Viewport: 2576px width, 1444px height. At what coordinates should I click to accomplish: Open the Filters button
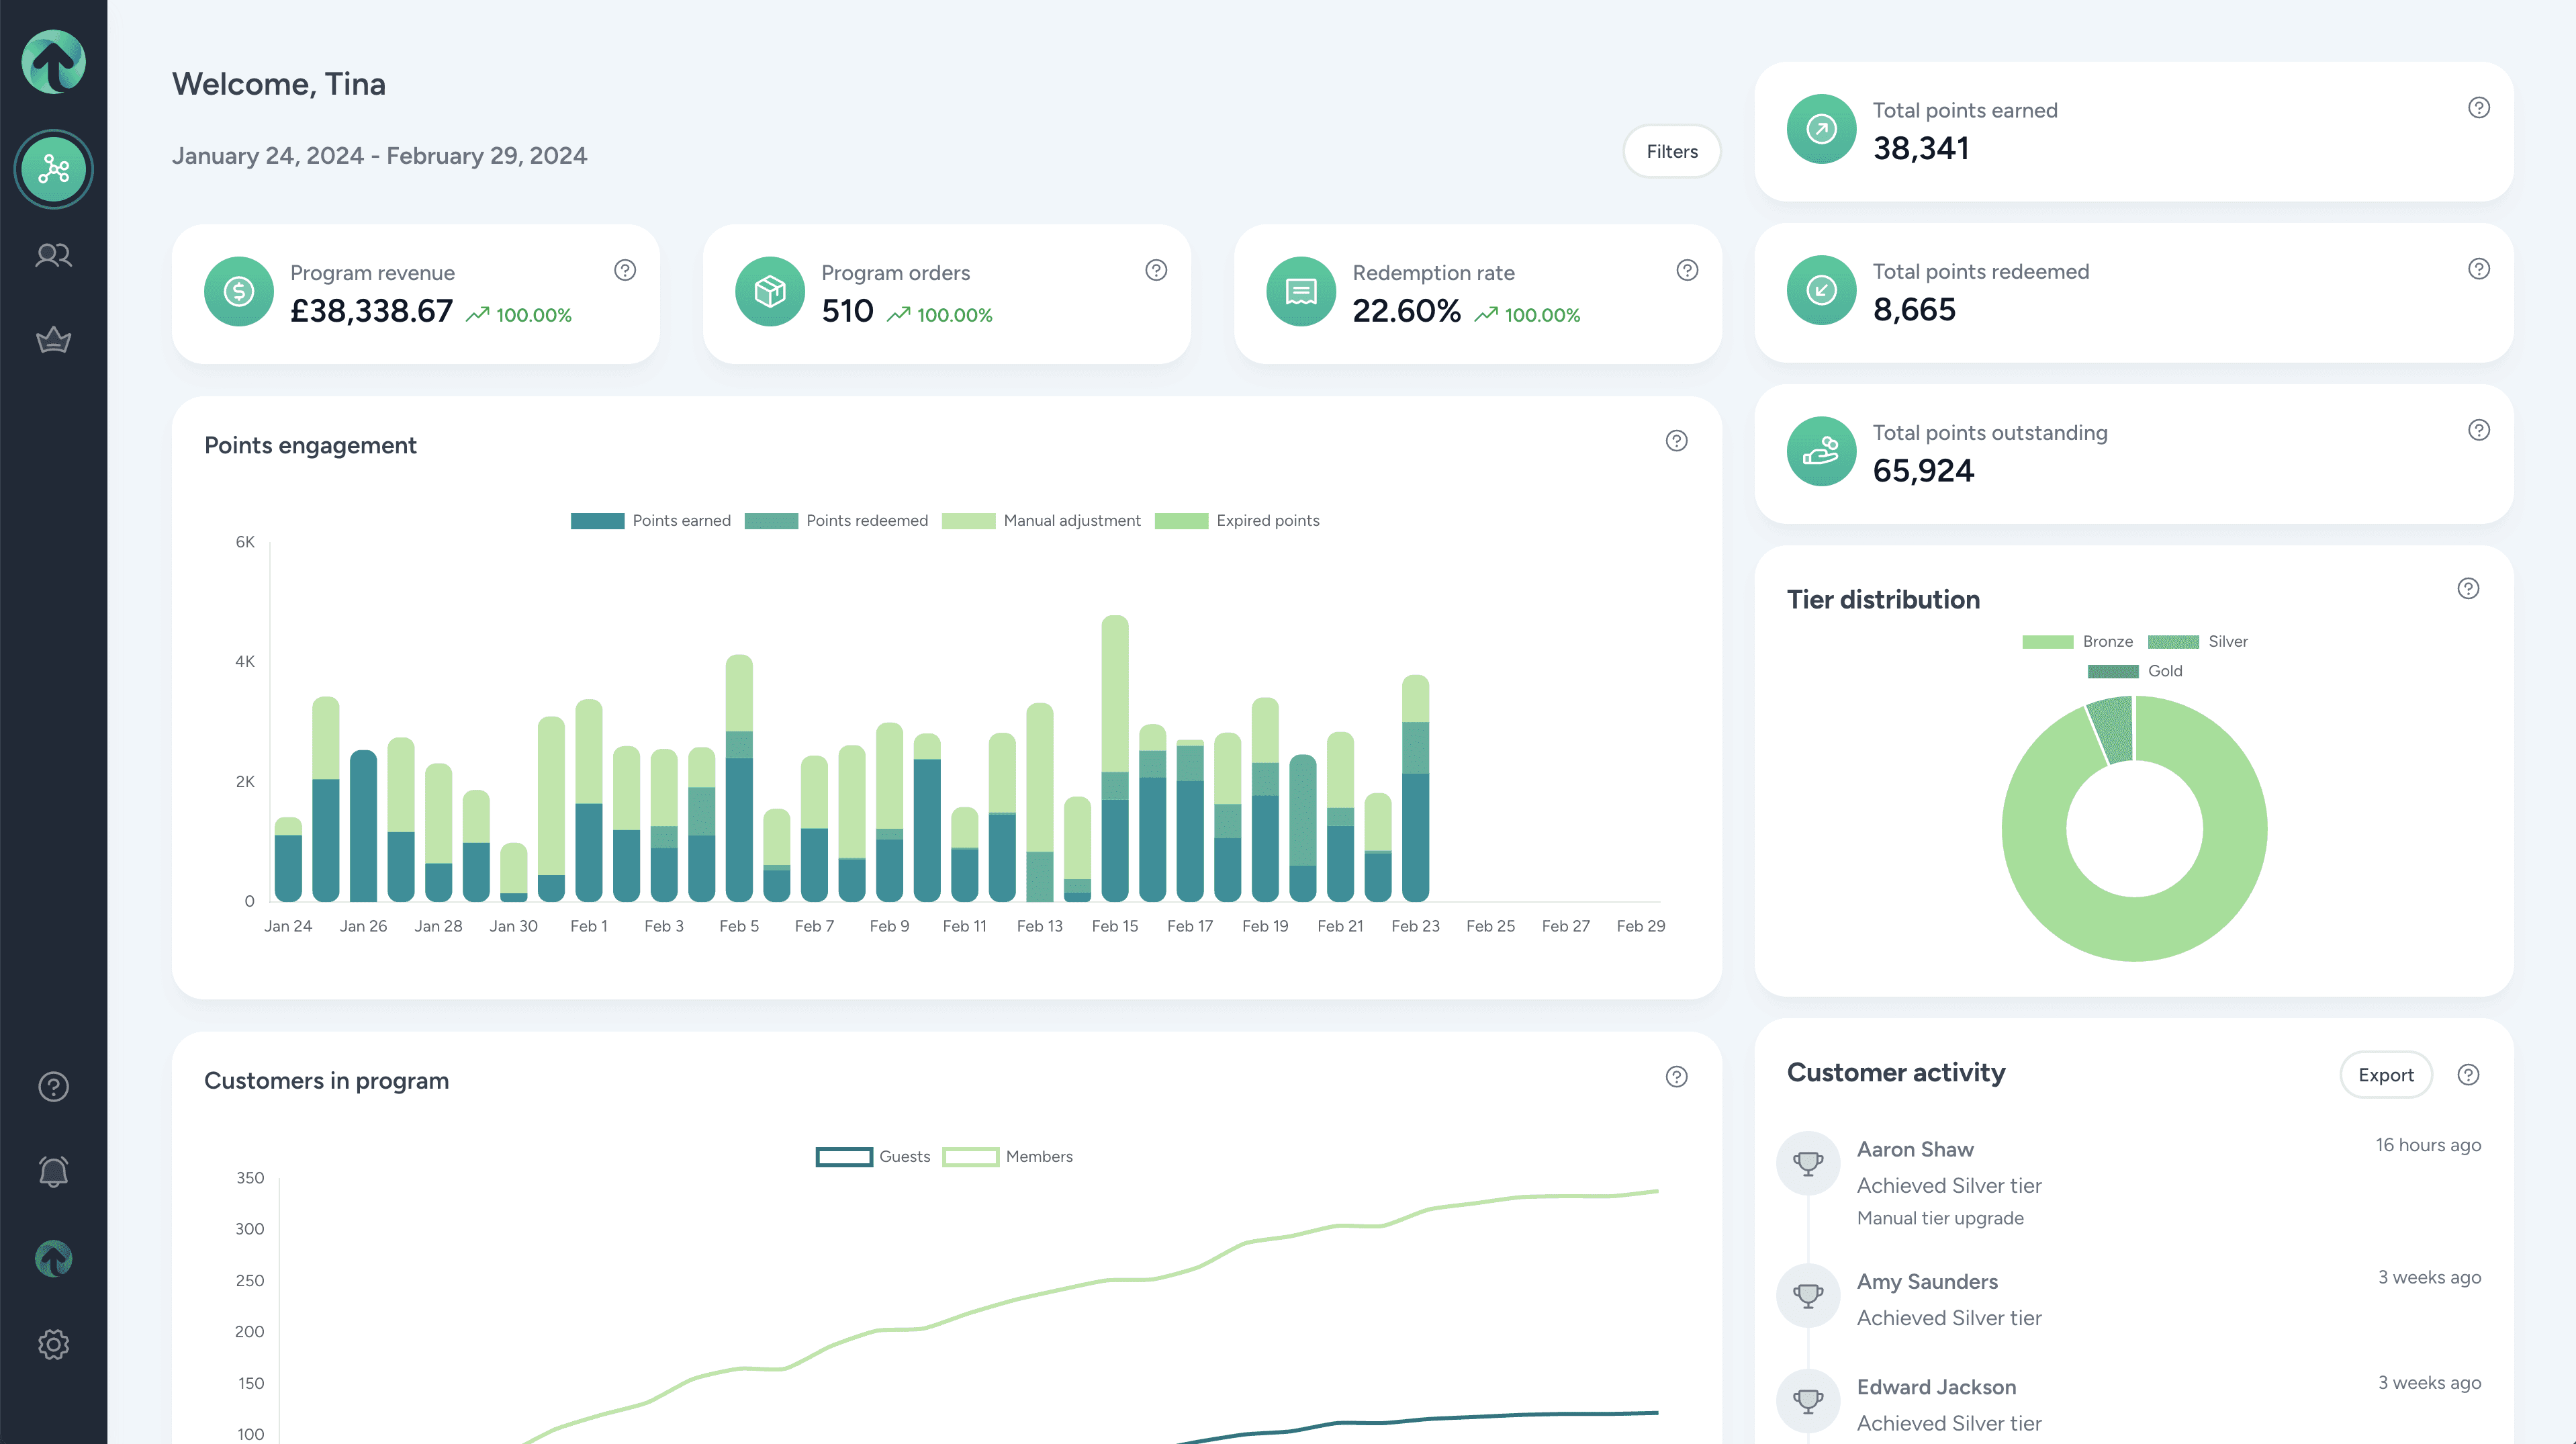pos(1672,151)
